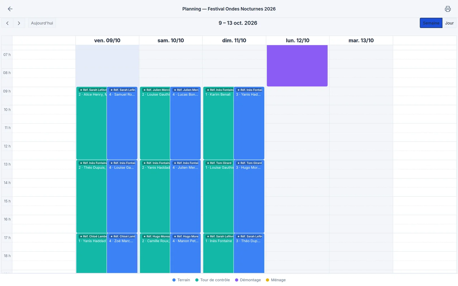This screenshot has width=458, height=286.
Task: Click the purple Démontage legend dot
Action: pyautogui.click(x=237, y=280)
